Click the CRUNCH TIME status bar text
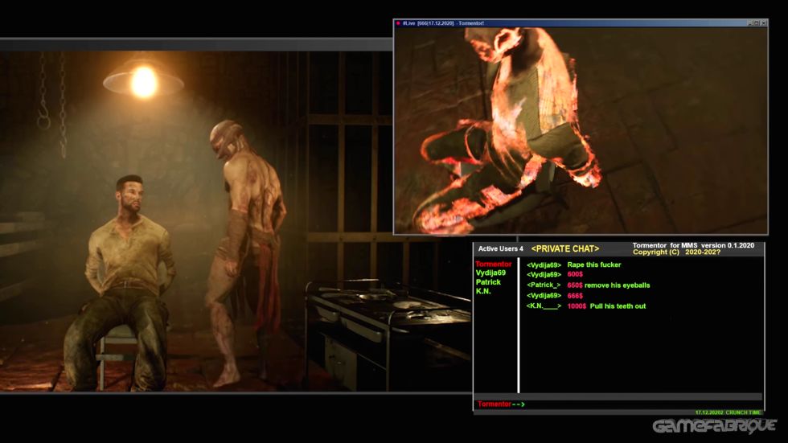 coord(743,412)
